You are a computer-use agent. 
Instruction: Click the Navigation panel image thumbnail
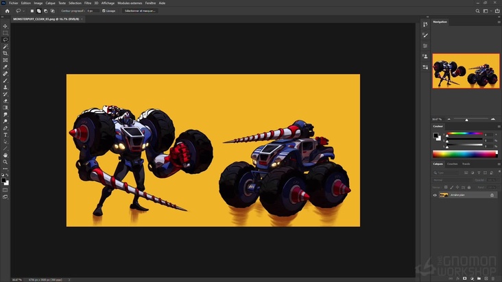click(466, 71)
